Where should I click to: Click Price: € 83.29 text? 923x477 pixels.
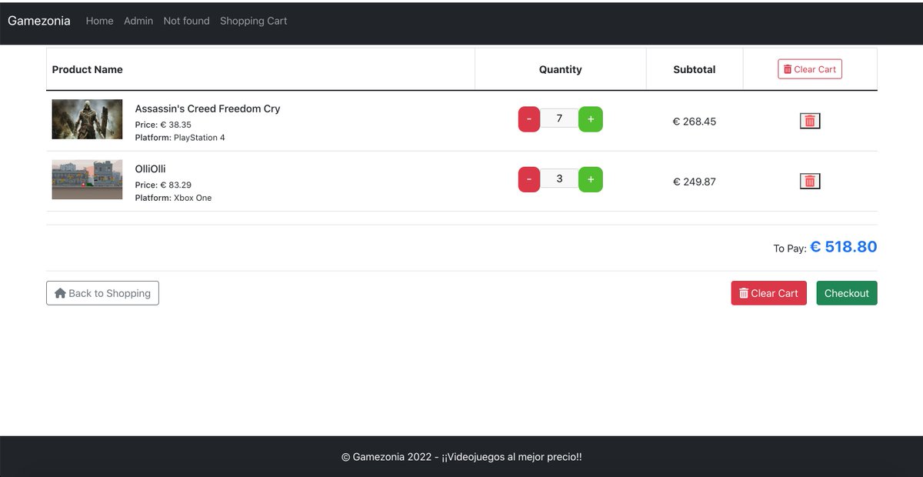point(163,185)
